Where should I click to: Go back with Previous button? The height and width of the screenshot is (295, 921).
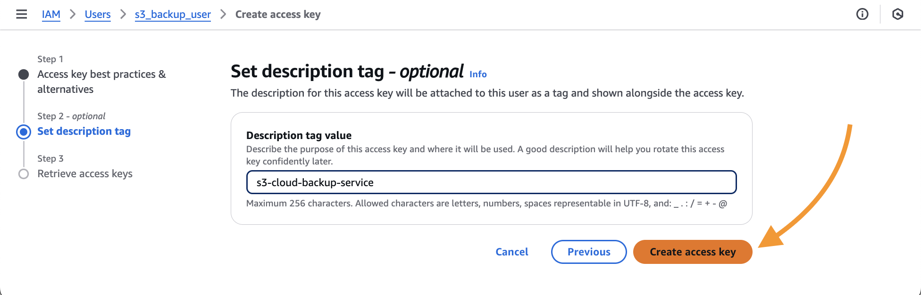point(589,252)
